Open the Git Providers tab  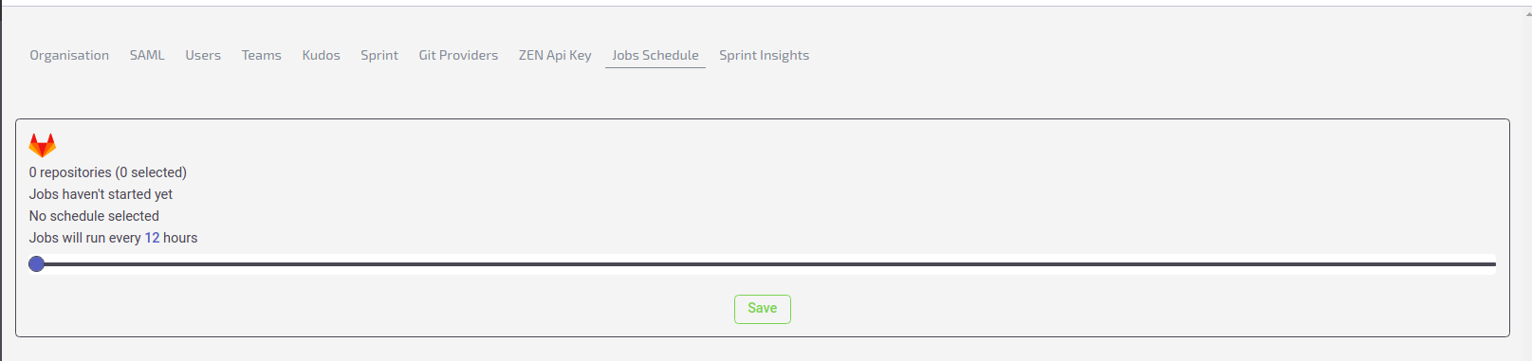(x=458, y=55)
